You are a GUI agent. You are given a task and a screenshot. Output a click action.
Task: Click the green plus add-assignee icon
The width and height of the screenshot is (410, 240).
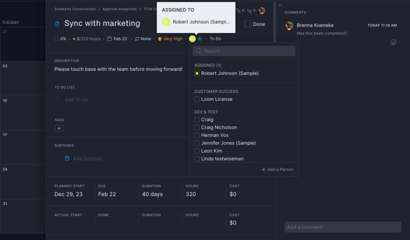(x=199, y=39)
